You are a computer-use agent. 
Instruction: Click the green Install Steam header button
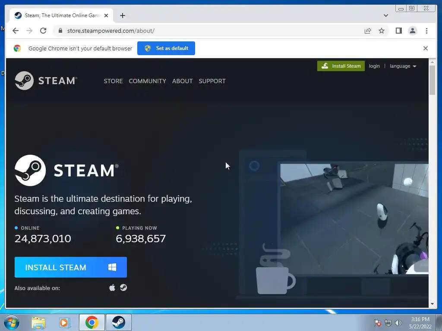(x=341, y=66)
